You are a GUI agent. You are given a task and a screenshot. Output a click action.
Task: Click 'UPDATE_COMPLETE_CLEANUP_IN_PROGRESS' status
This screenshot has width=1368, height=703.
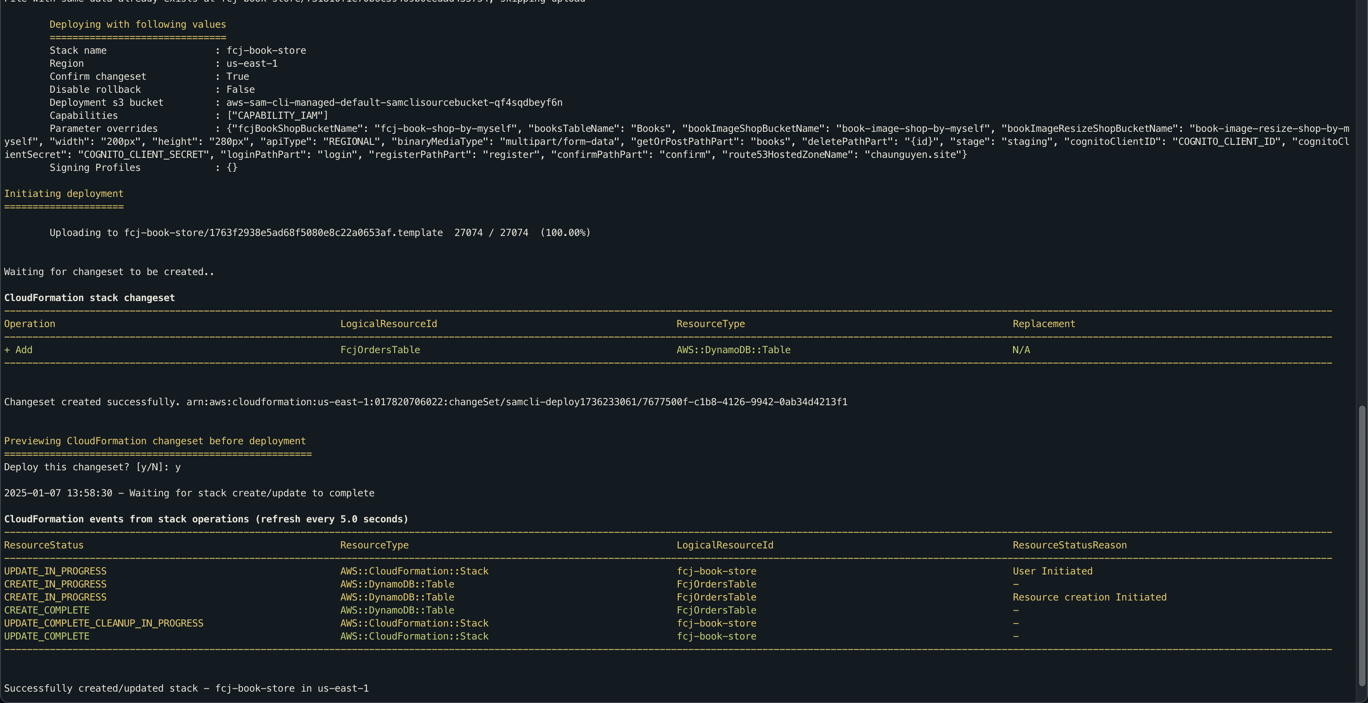click(x=103, y=623)
